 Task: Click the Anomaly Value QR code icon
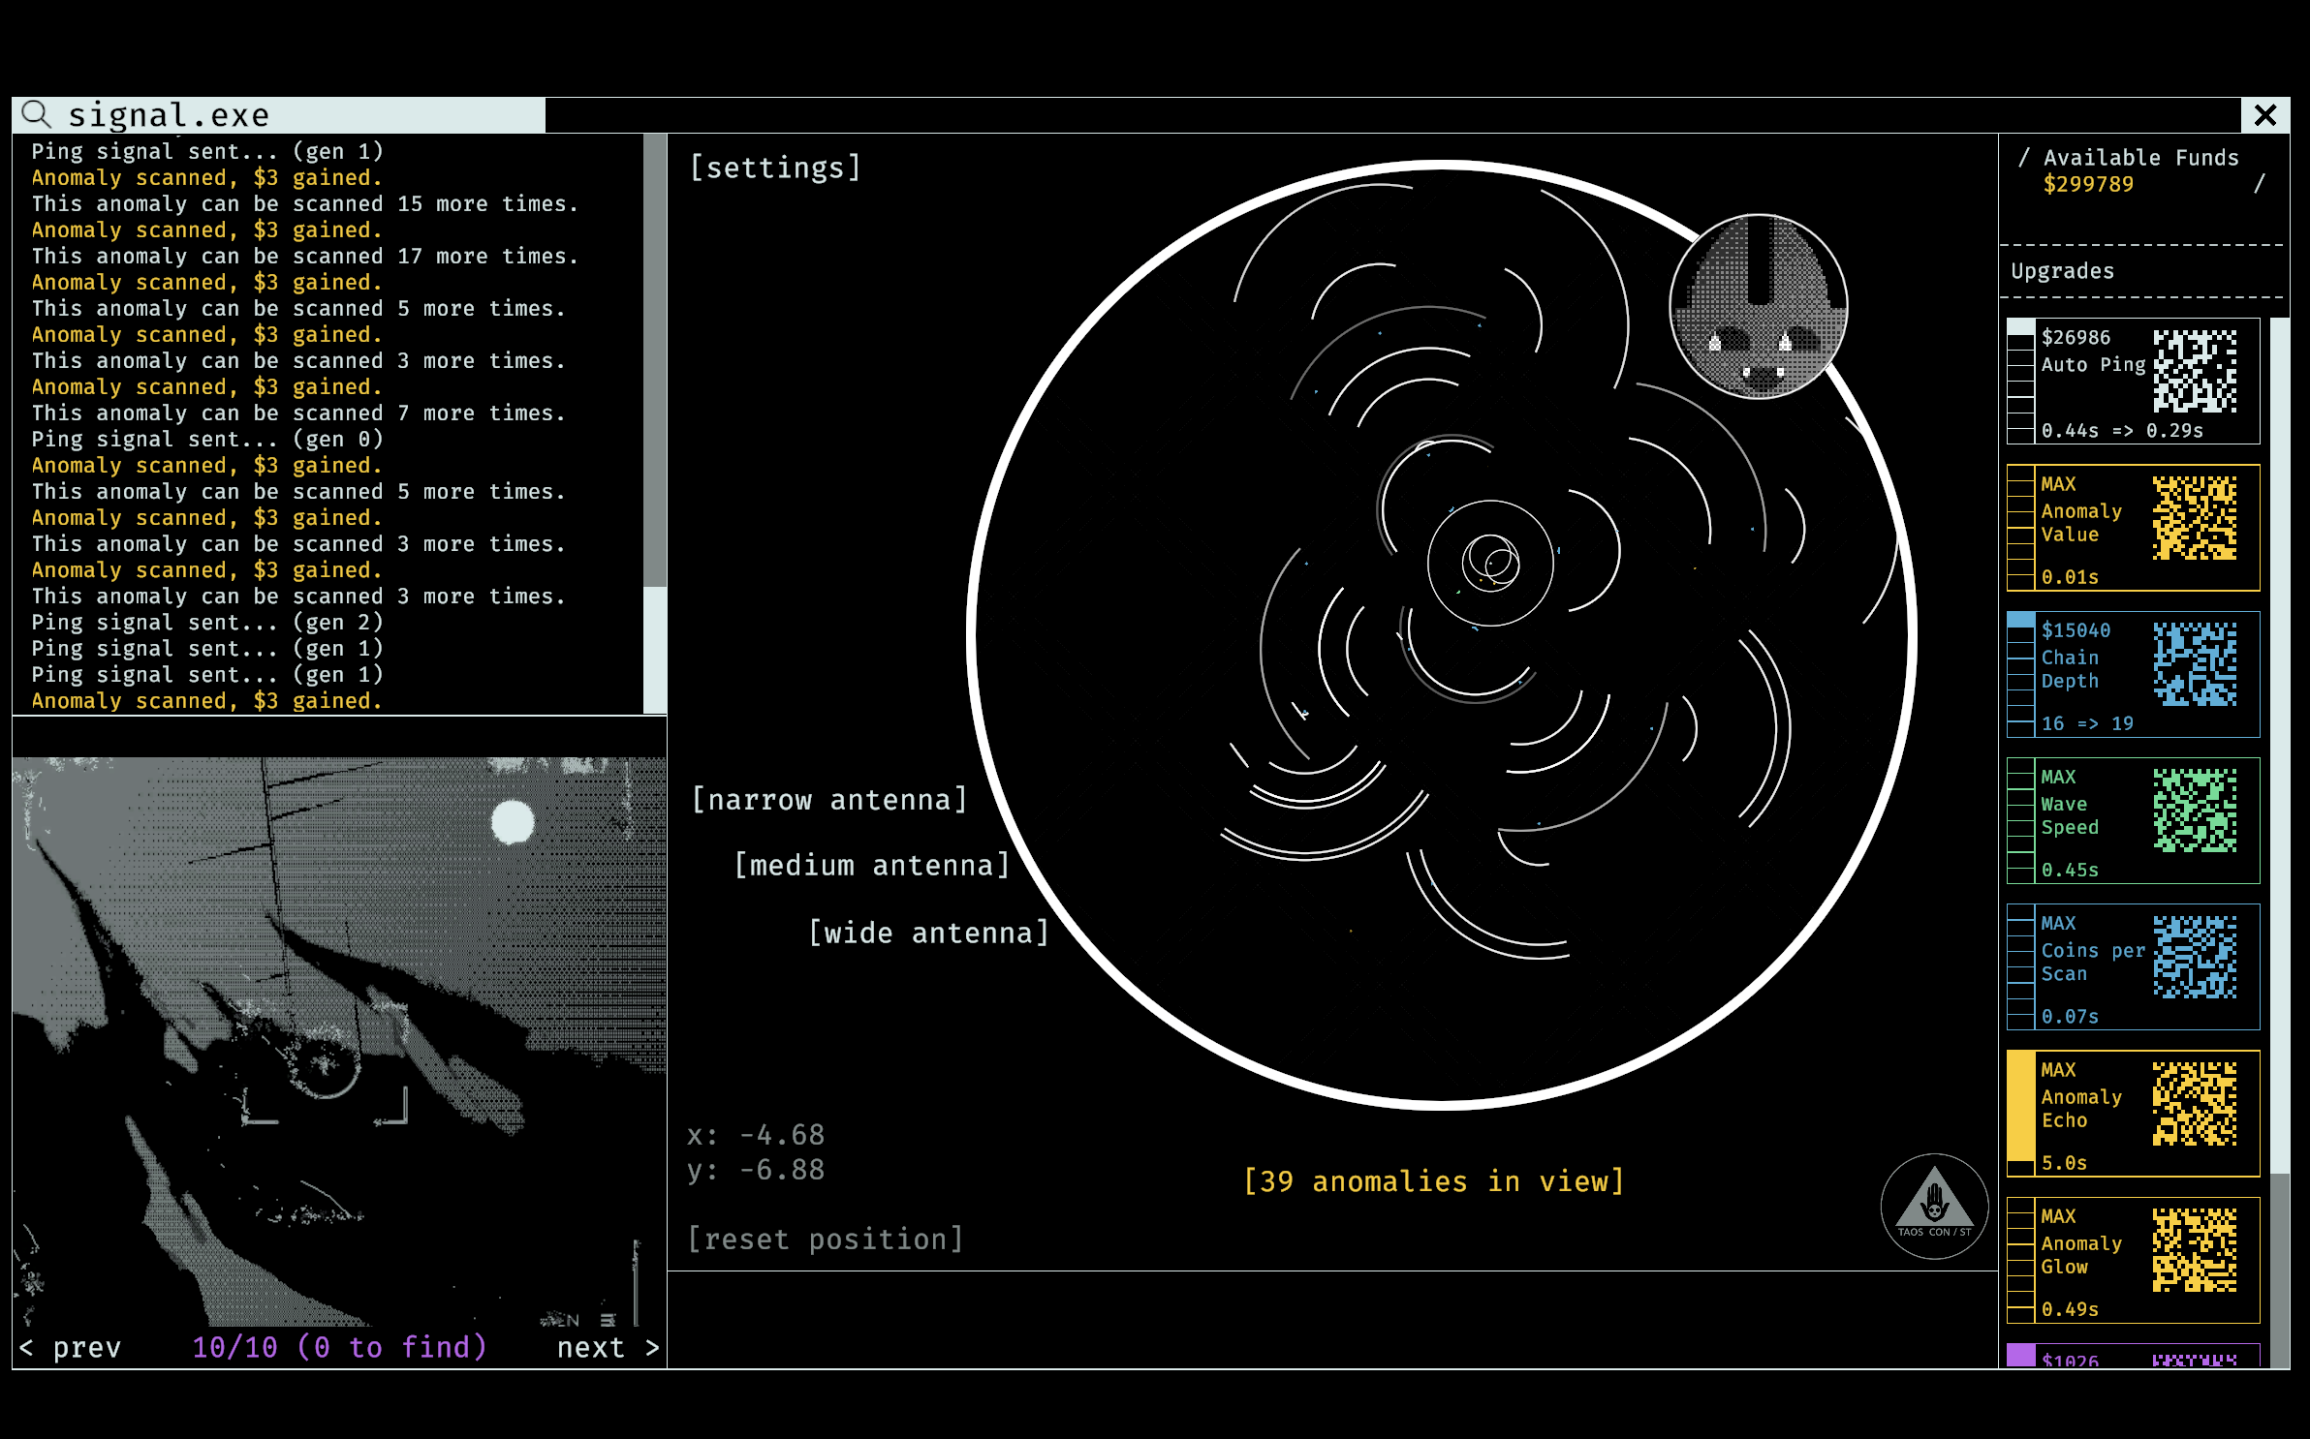click(2195, 517)
